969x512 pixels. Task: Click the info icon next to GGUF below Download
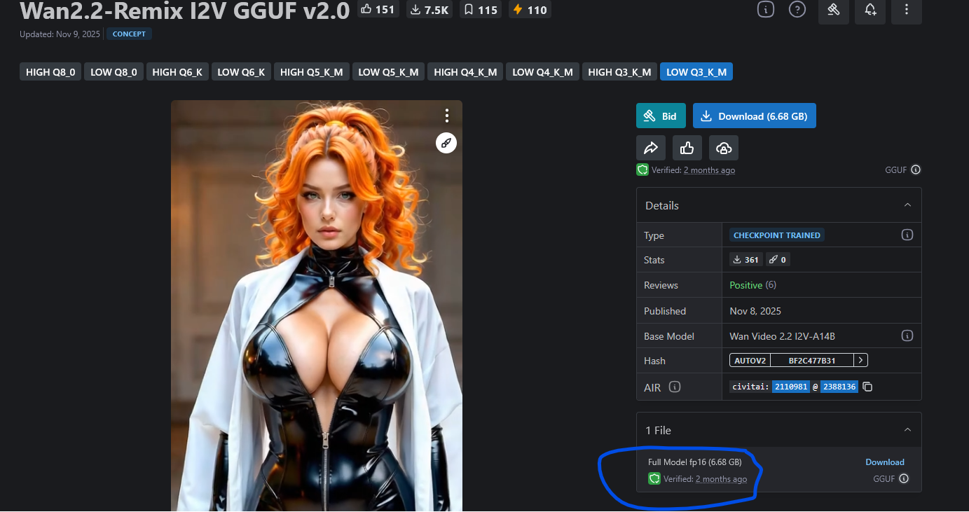click(916, 169)
